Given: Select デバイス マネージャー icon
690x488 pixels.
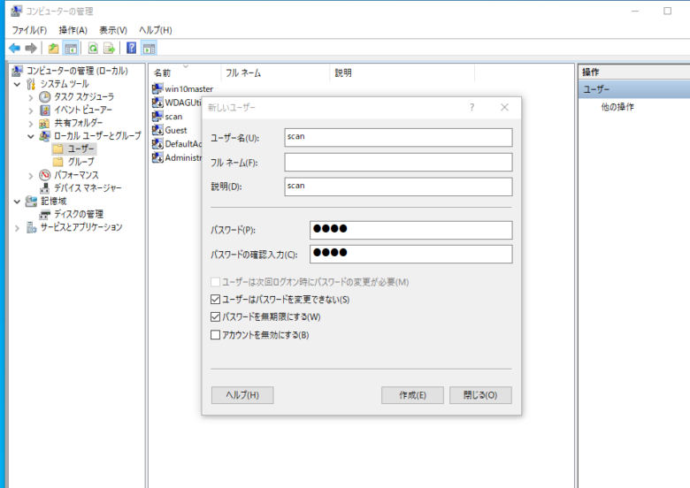Looking at the screenshot, I should 45,188.
